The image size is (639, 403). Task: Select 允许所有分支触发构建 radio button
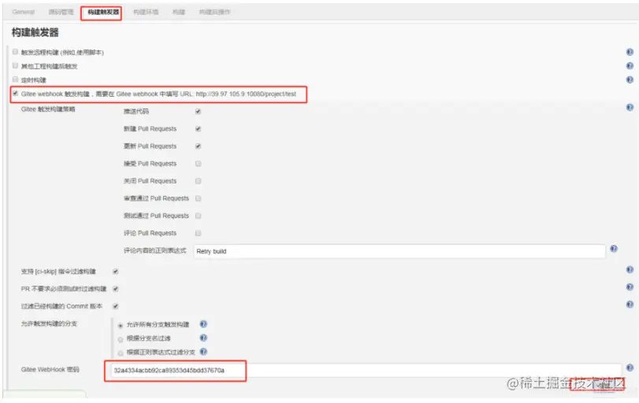click(x=121, y=326)
